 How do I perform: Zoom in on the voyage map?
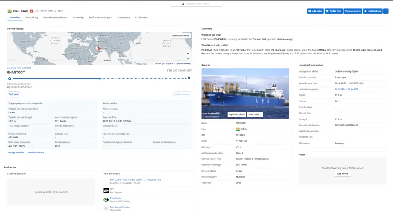pyautogui.click(x=188, y=53)
